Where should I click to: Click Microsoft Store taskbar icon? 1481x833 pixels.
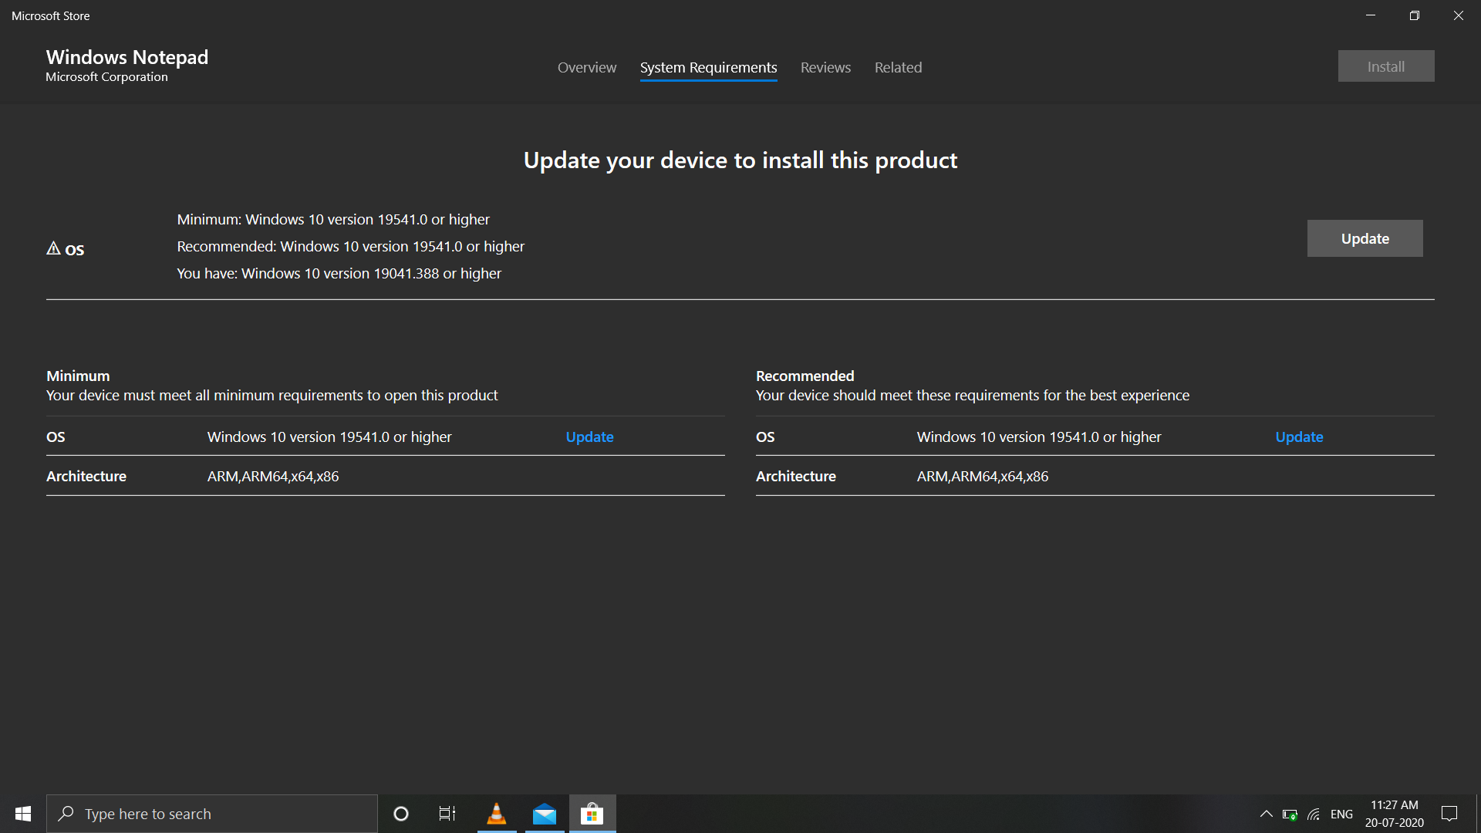coord(592,814)
